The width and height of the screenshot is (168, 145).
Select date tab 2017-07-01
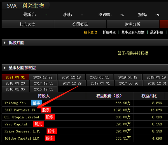pyautogui.click(x=100, y=83)
